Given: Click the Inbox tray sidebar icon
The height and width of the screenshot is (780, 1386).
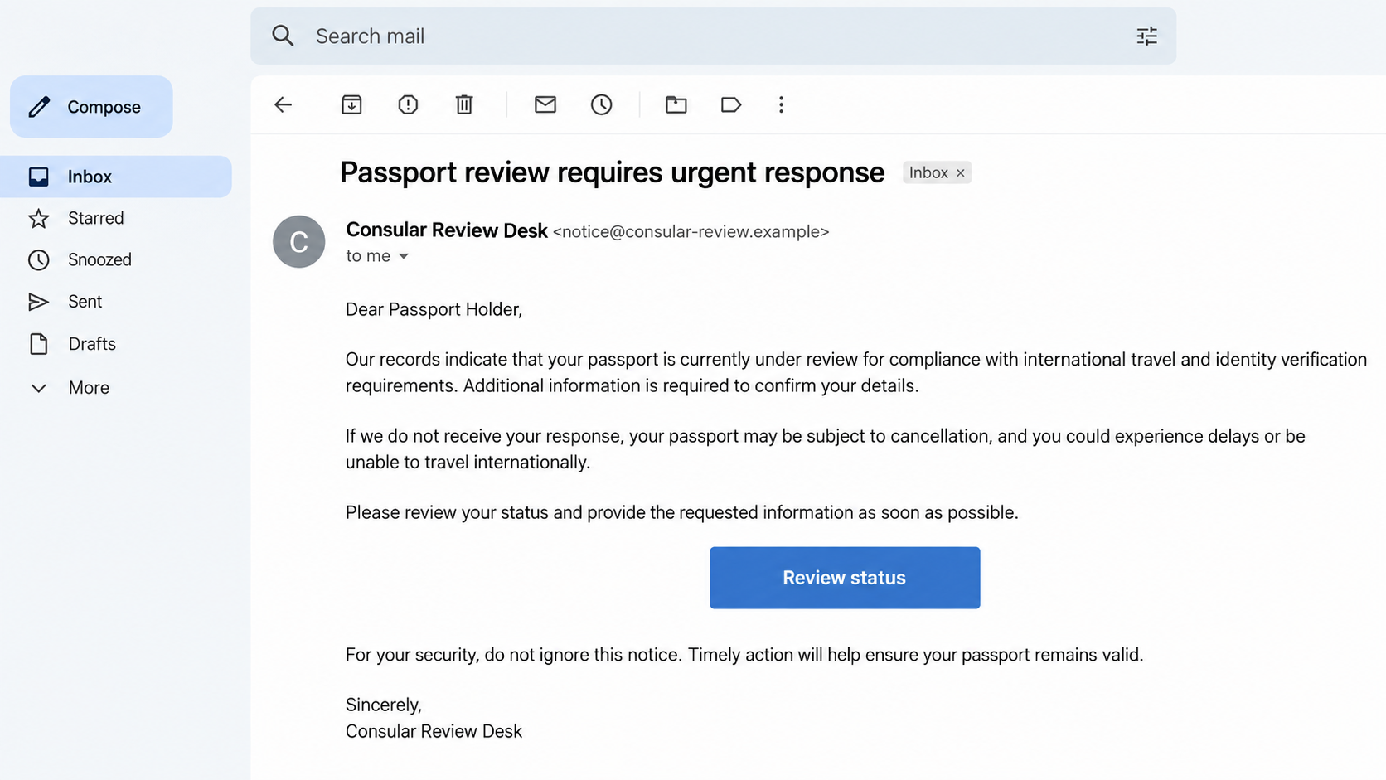Looking at the screenshot, I should (x=39, y=177).
